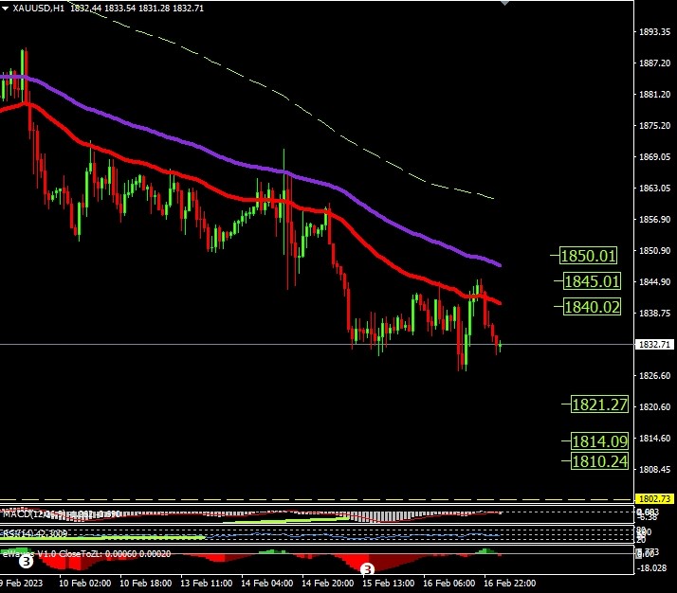
Task: Select the 1821.27 support level label
Action: pyautogui.click(x=599, y=404)
